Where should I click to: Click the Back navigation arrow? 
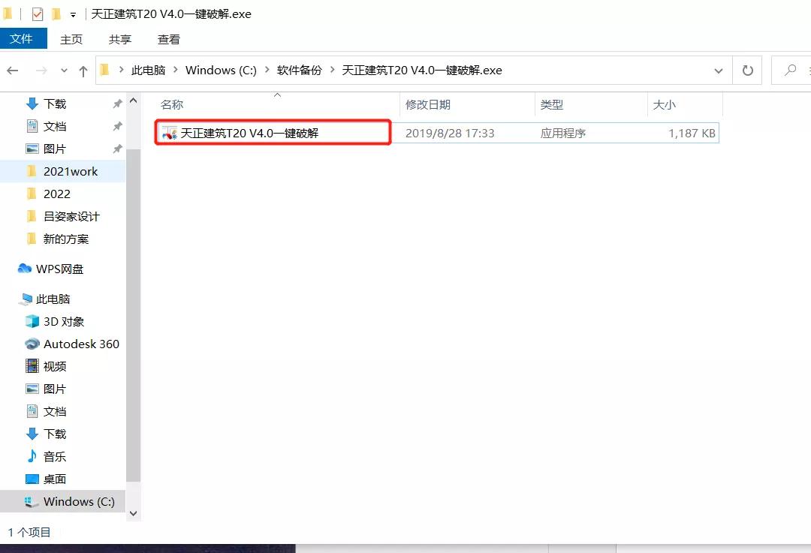coord(13,70)
